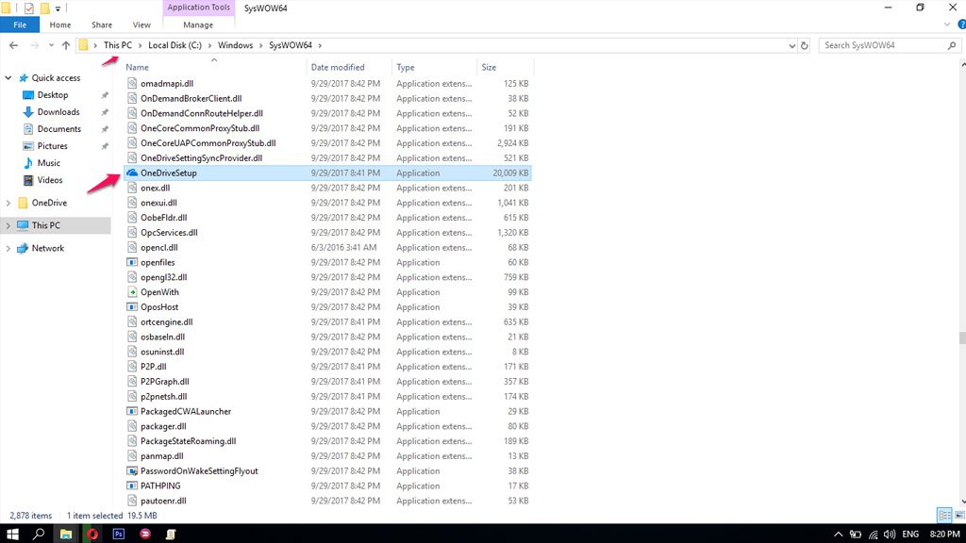Switch to the View ribbon tab
Screen dimensions: 966x543
click(x=142, y=25)
